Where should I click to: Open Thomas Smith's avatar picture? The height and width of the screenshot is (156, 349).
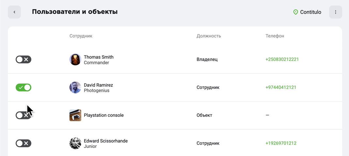(x=75, y=59)
